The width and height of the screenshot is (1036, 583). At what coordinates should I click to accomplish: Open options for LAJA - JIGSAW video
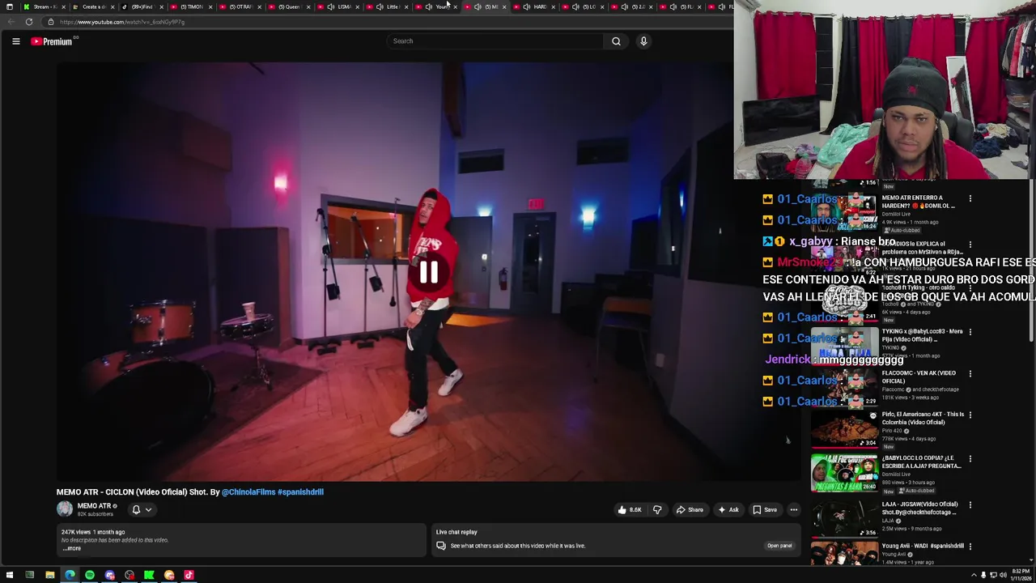click(970, 504)
